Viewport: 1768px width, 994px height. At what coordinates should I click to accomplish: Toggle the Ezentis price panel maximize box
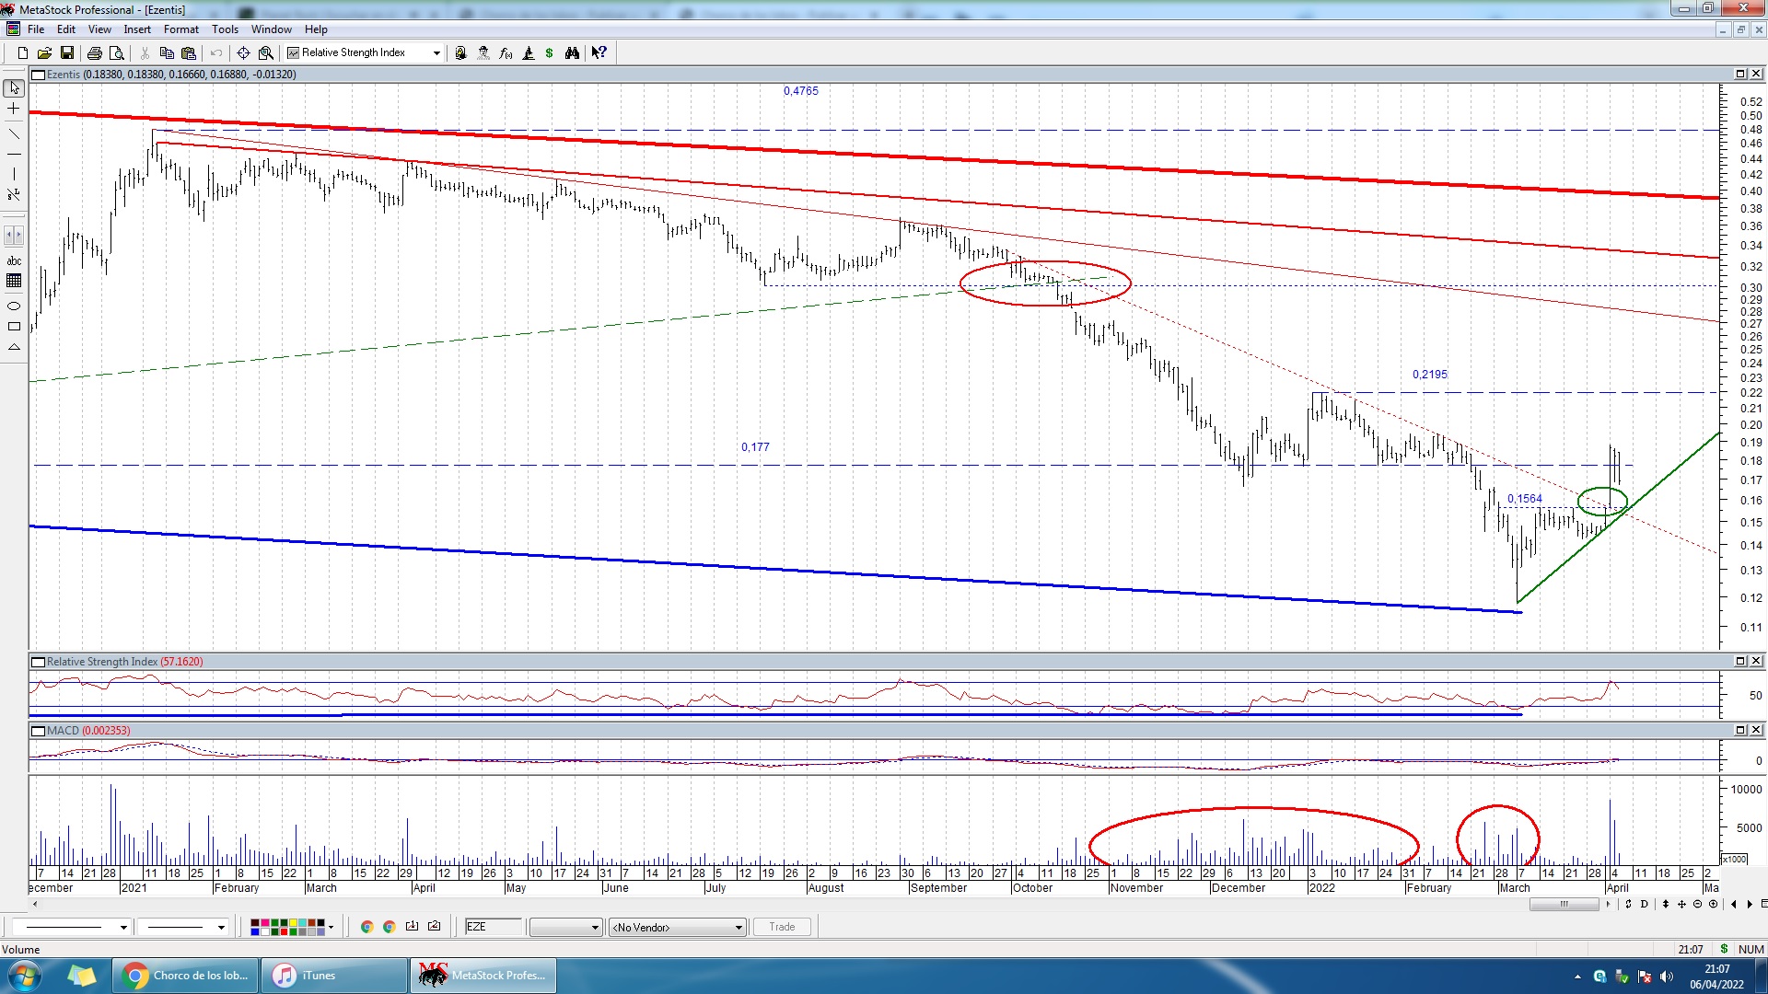[1740, 74]
